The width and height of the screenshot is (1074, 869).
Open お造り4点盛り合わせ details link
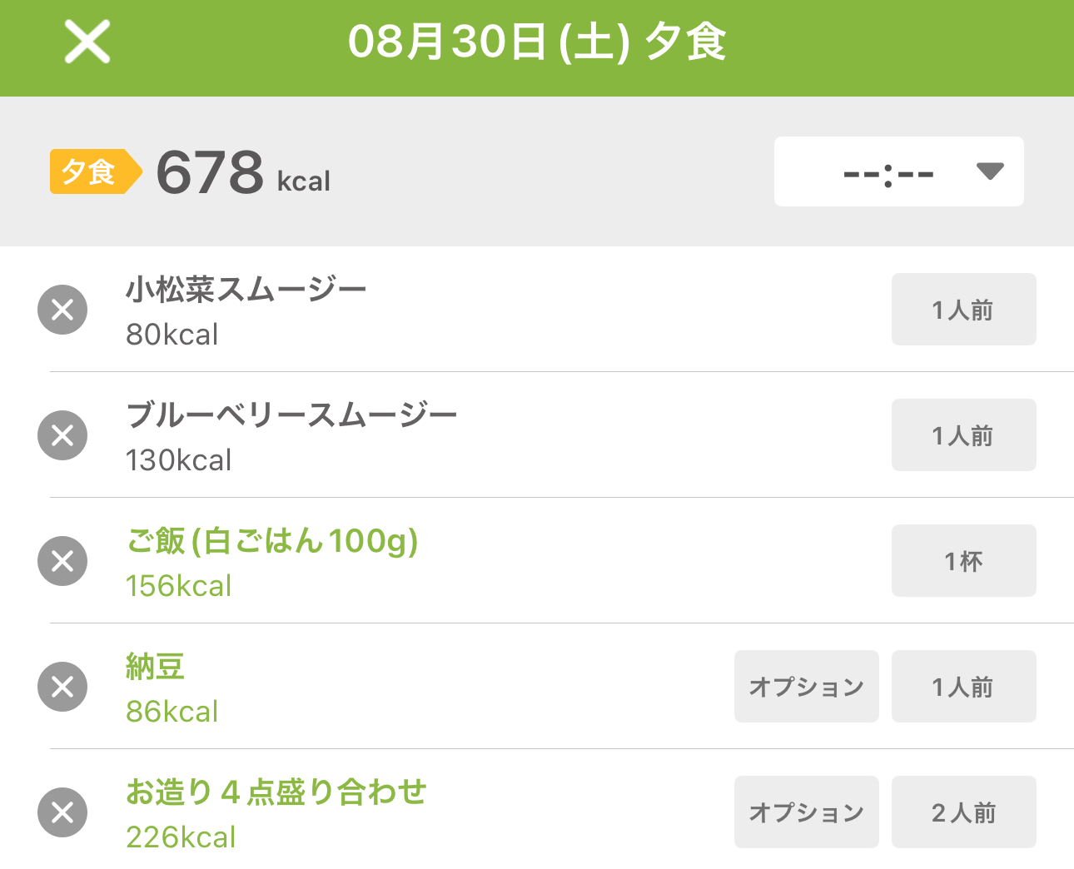pyautogui.click(x=276, y=792)
